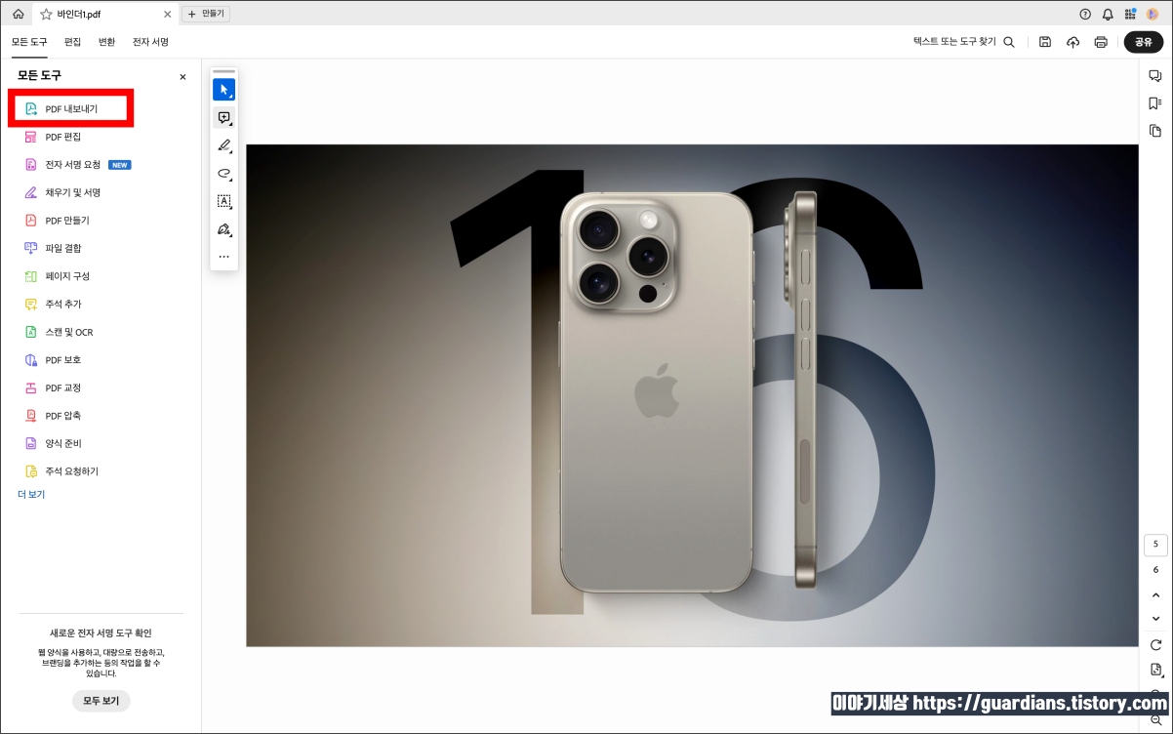This screenshot has height=734, width=1173.
Task: Open the 전자 서명 menu
Action: (150, 42)
